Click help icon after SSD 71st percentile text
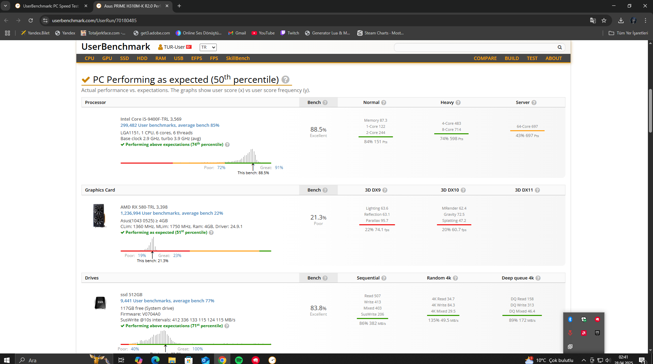Image resolution: width=653 pixels, height=364 pixels. click(227, 326)
